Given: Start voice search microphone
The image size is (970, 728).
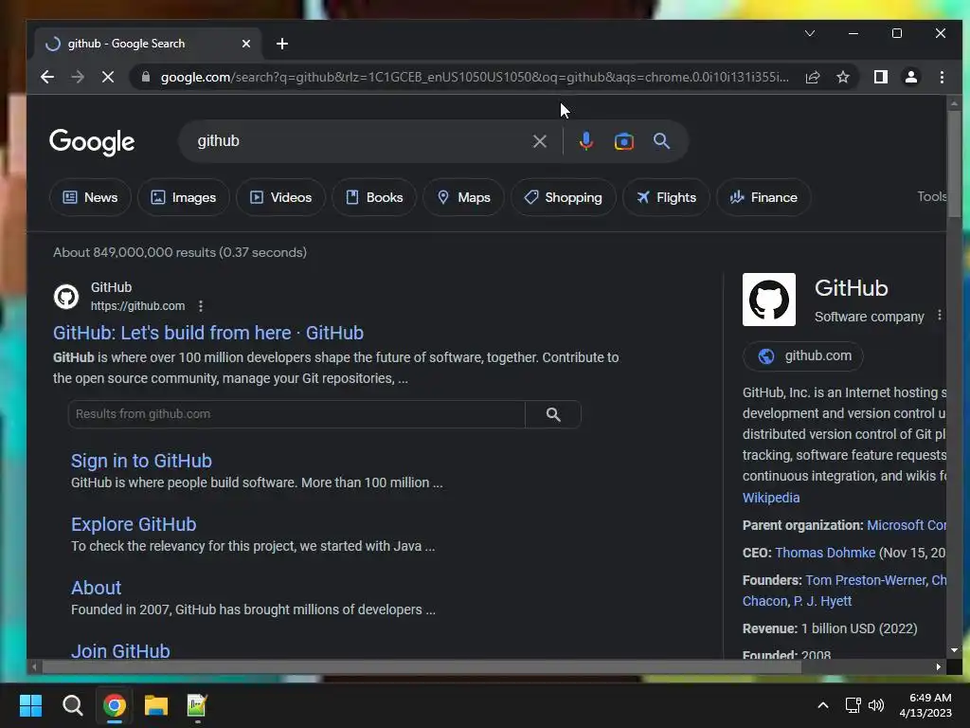Looking at the screenshot, I should click(x=585, y=142).
